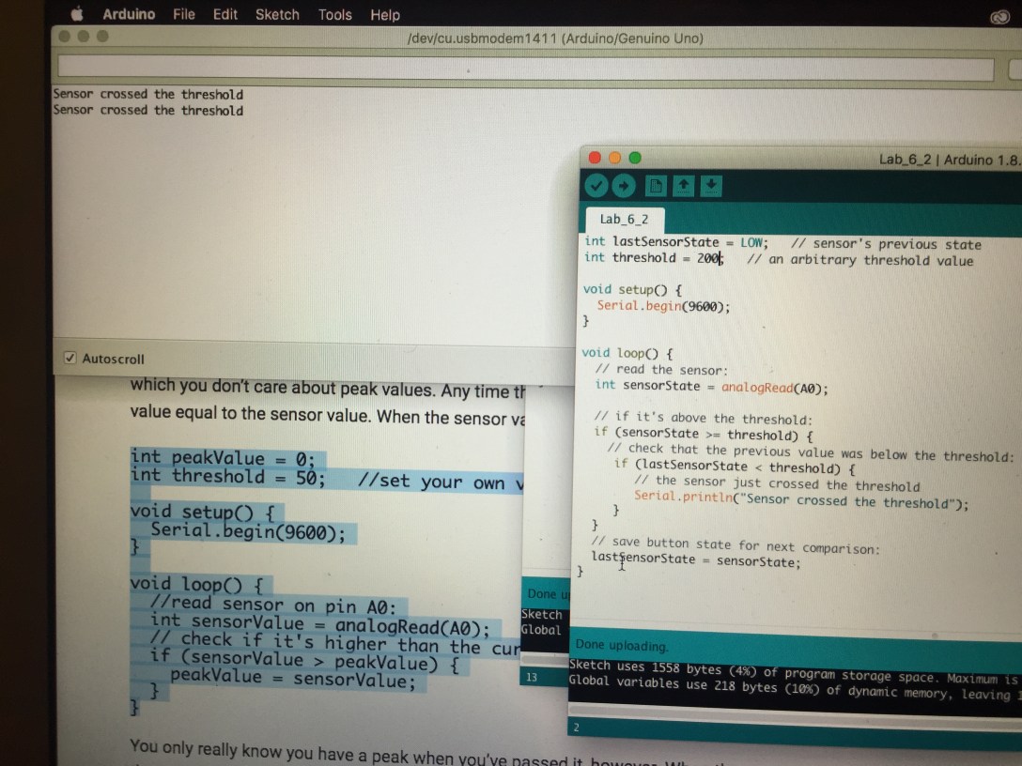The image size is (1022, 766).
Task: Open a sketch using the Open icon
Action: click(x=683, y=186)
